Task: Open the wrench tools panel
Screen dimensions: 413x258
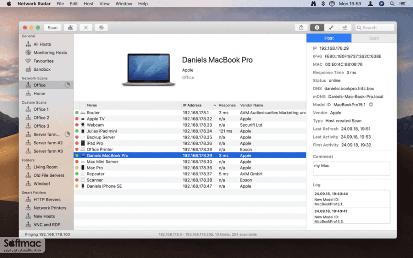Action: click(331, 28)
